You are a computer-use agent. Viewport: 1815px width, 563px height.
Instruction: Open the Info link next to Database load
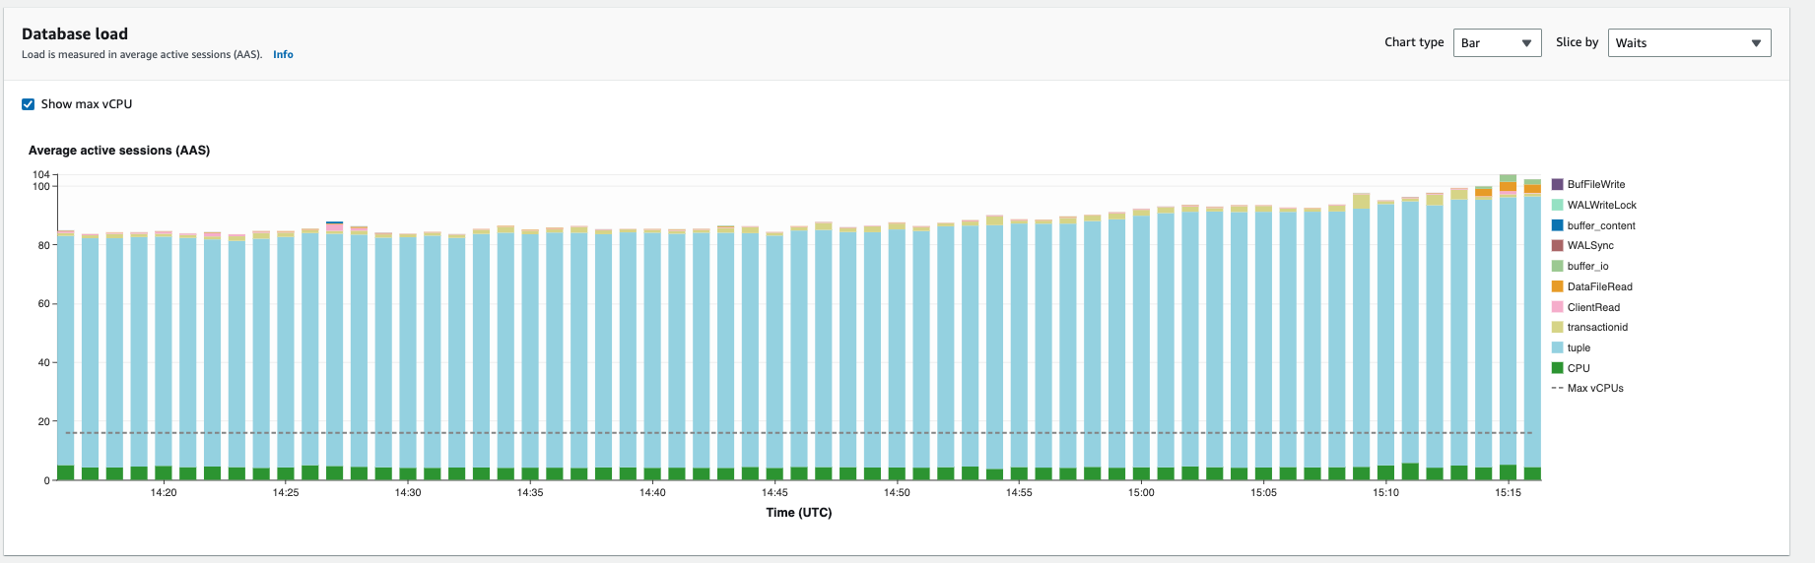click(x=283, y=55)
